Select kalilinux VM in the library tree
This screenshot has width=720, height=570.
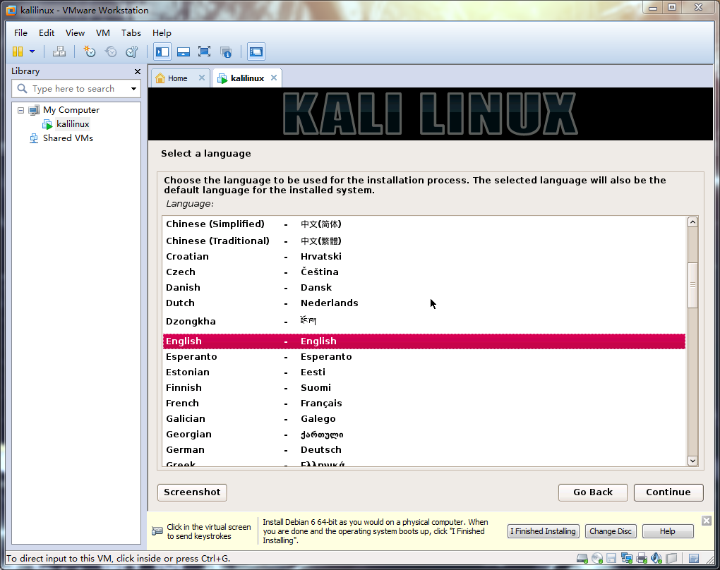[x=73, y=124]
